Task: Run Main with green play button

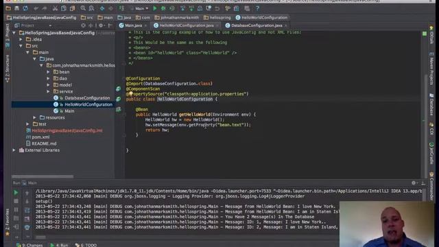Action: (x=155, y=8)
